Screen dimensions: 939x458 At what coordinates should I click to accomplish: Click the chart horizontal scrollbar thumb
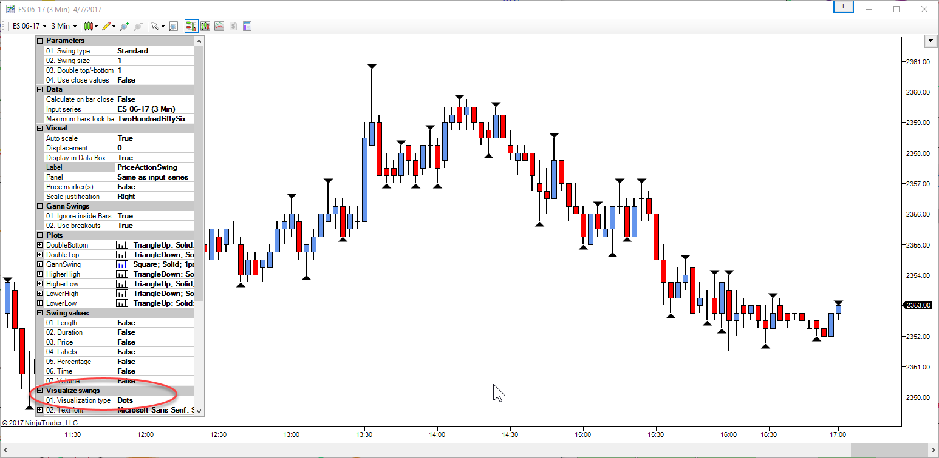[890, 450]
